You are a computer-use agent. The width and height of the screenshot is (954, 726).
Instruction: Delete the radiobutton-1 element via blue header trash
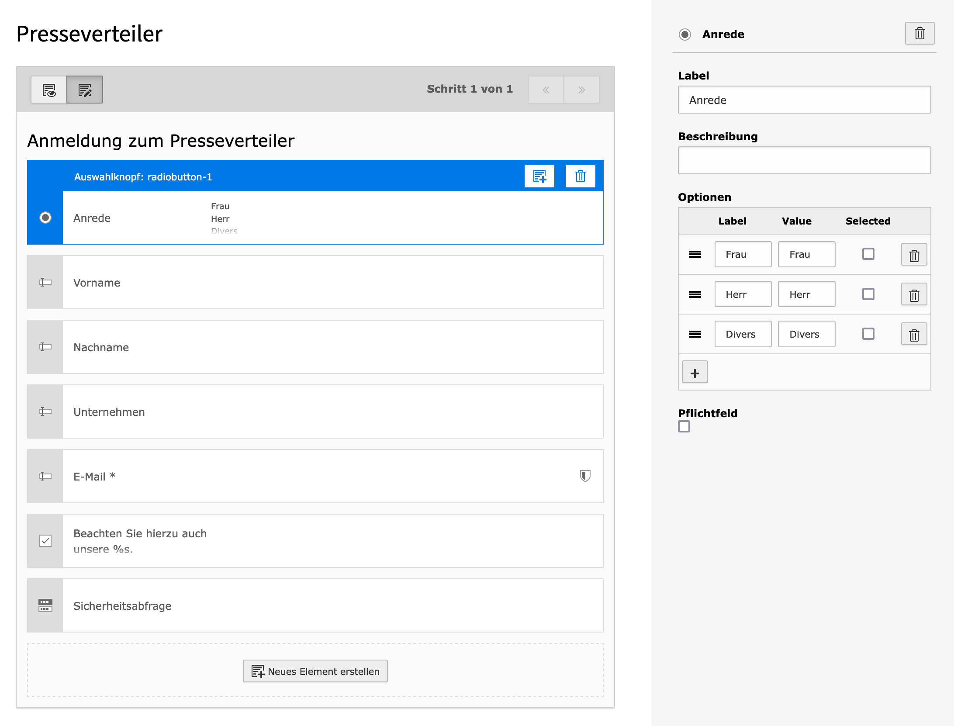point(580,176)
